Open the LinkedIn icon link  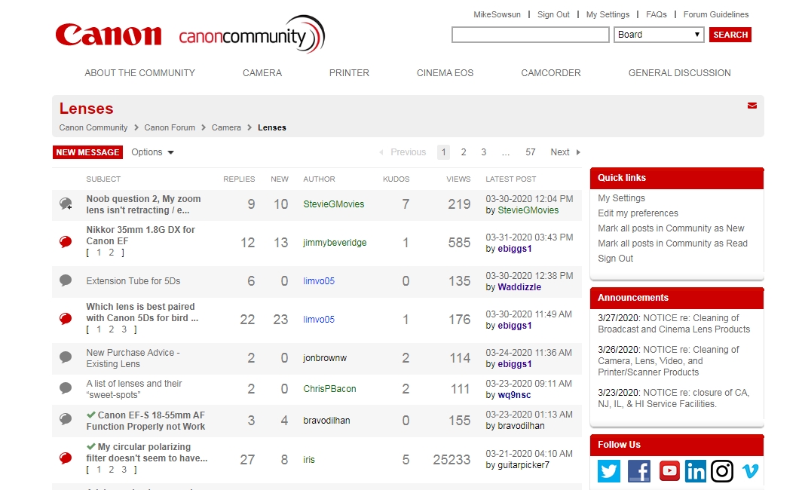(695, 471)
